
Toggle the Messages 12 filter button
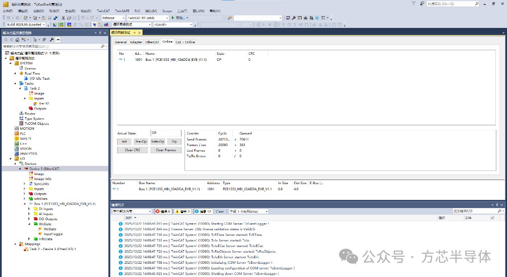click(203, 212)
